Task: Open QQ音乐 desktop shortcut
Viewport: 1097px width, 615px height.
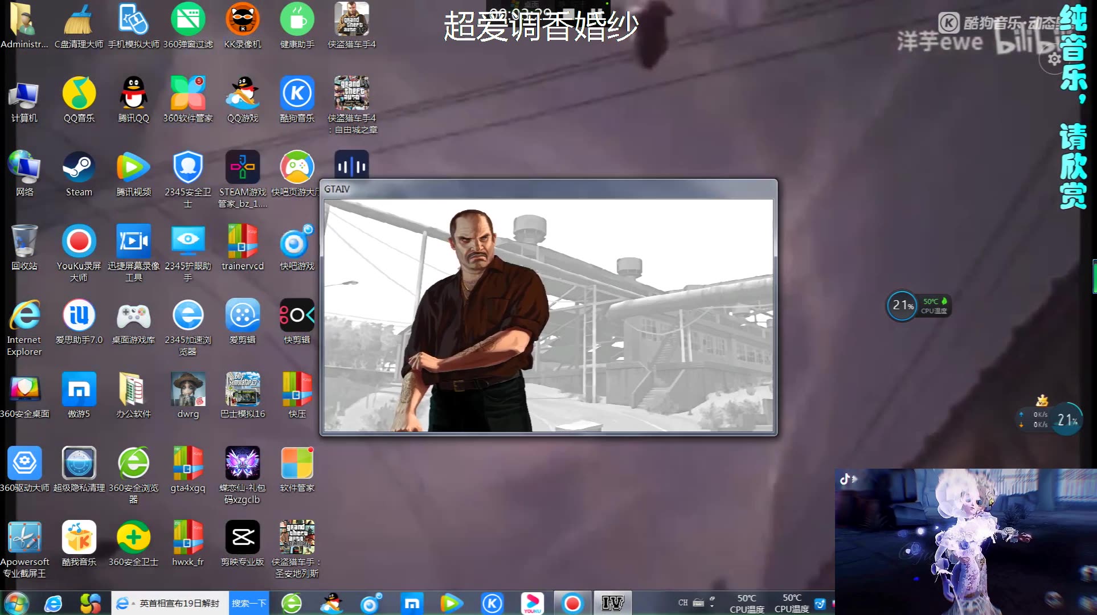Action: (x=79, y=93)
